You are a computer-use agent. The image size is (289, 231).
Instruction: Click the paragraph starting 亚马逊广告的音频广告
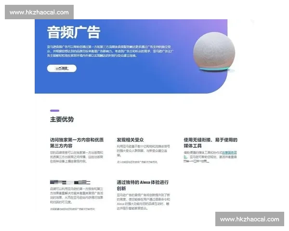click(x=144, y=202)
